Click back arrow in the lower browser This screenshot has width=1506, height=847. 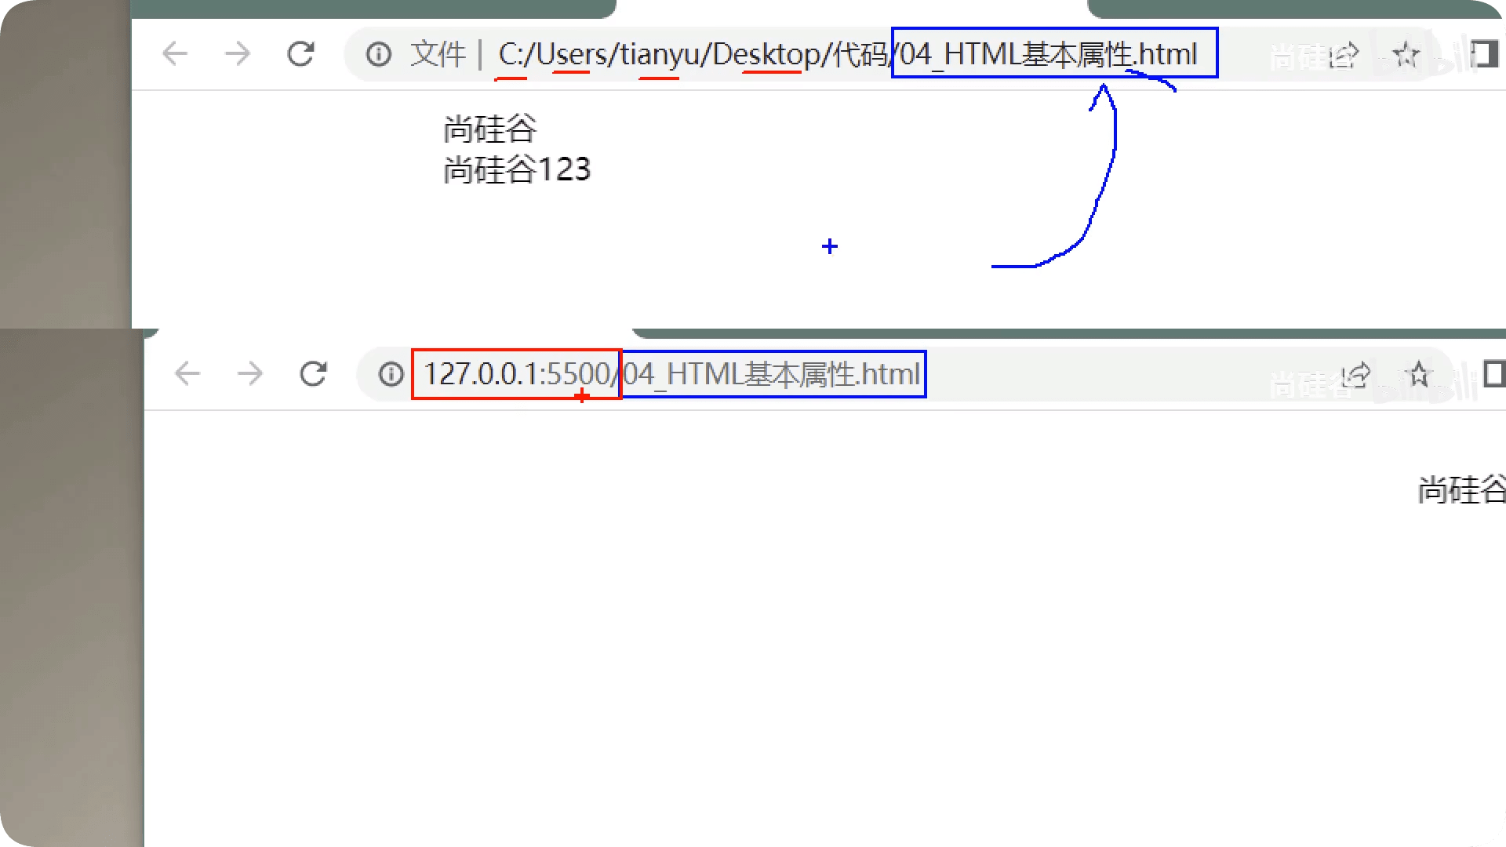(187, 373)
